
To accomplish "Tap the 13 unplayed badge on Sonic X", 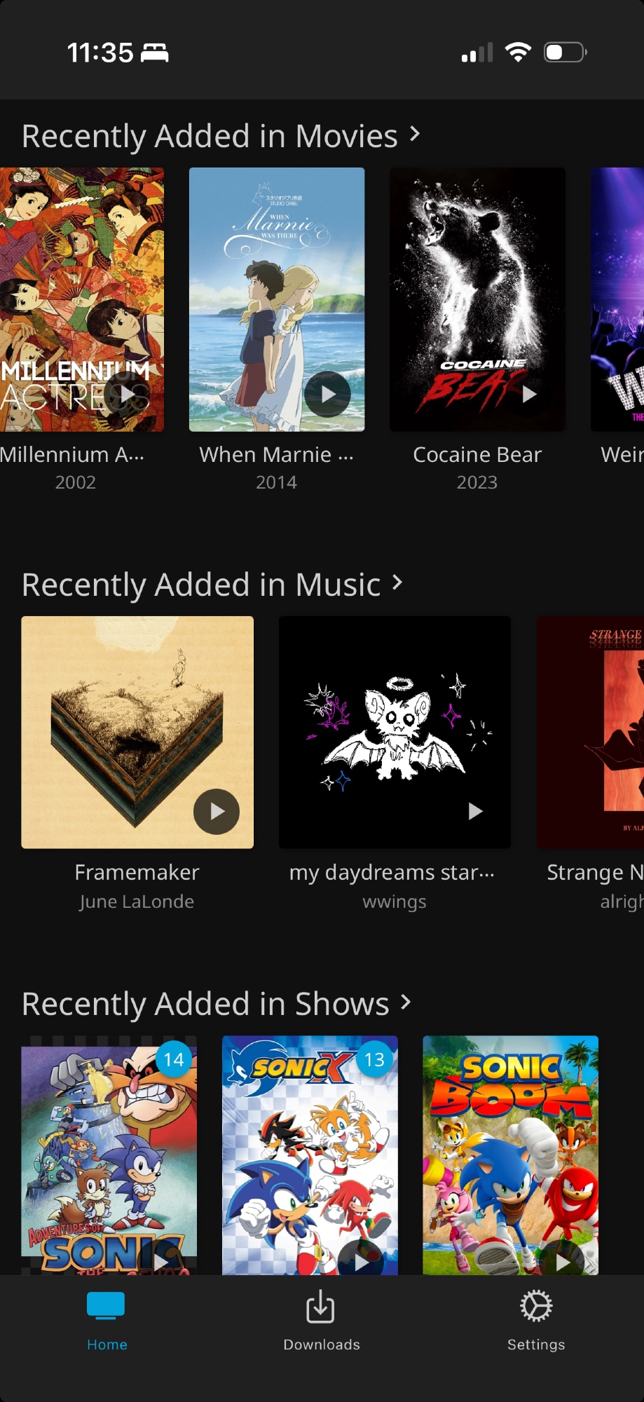I will coord(374,1059).
